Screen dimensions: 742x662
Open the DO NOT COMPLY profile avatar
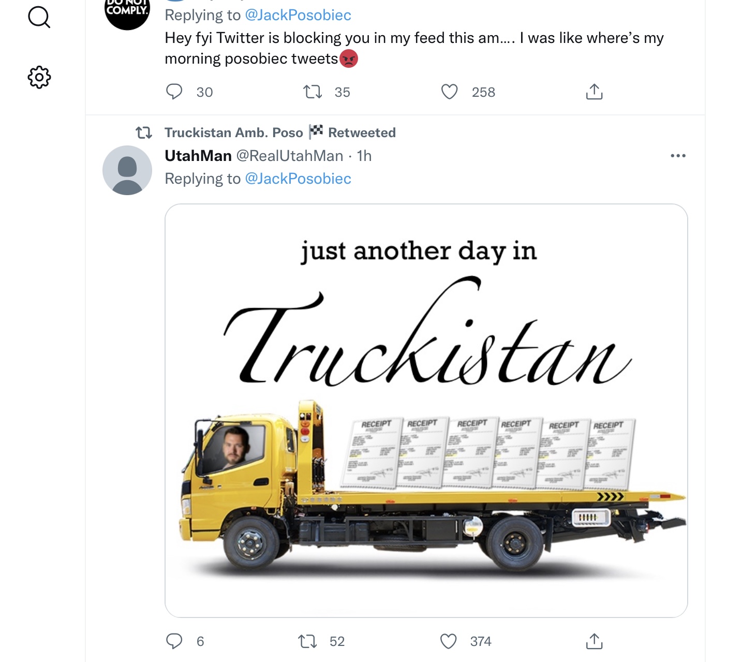point(127,9)
